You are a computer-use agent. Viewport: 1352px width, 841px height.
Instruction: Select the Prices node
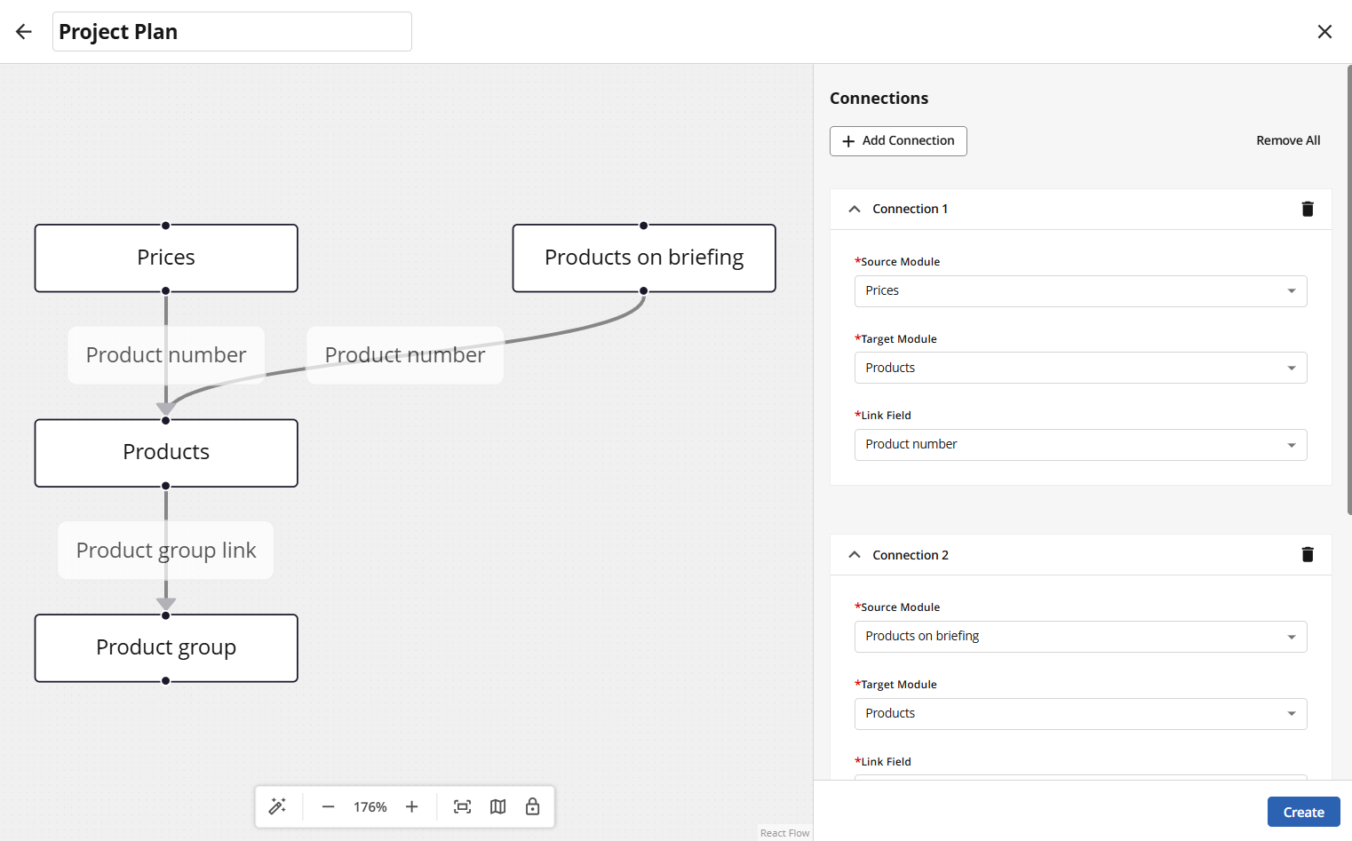[166, 258]
